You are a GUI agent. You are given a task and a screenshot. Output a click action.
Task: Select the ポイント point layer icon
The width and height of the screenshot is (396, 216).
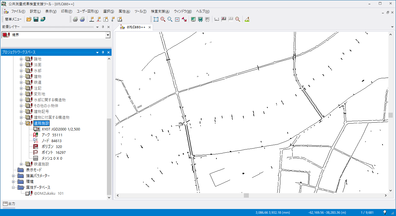tap(36, 152)
